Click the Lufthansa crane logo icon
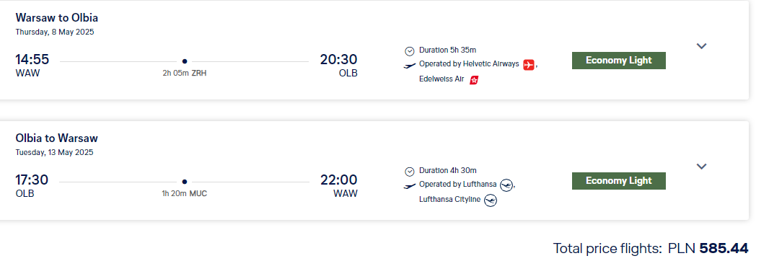 click(x=506, y=185)
